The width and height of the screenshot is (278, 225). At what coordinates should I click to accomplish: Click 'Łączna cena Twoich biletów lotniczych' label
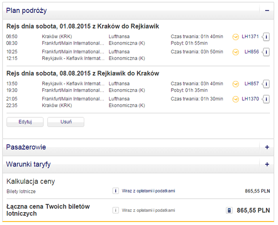click(48, 210)
